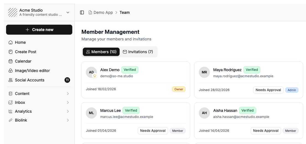Image resolution: width=306 pixels, height=144 pixels.
Task: Click the Members tab people icon
Action: tap(88, 52)
